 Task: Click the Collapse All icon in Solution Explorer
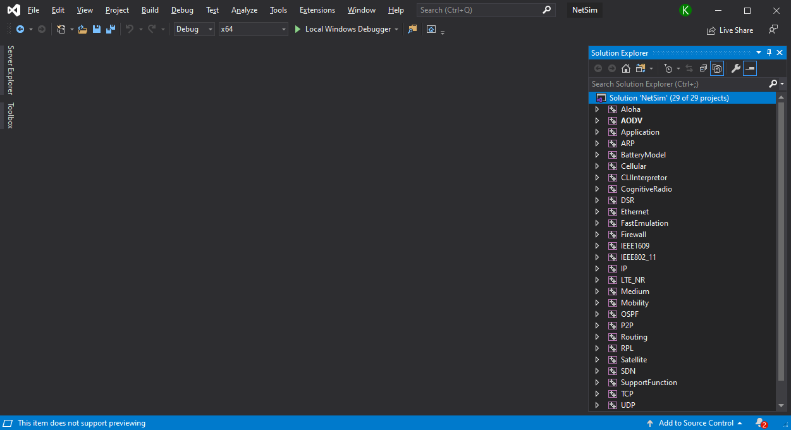point(703,68)
